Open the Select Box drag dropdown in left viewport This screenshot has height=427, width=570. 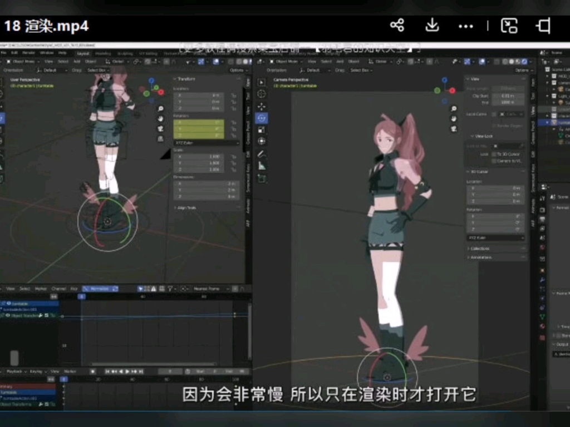click(x=98, y=70)
